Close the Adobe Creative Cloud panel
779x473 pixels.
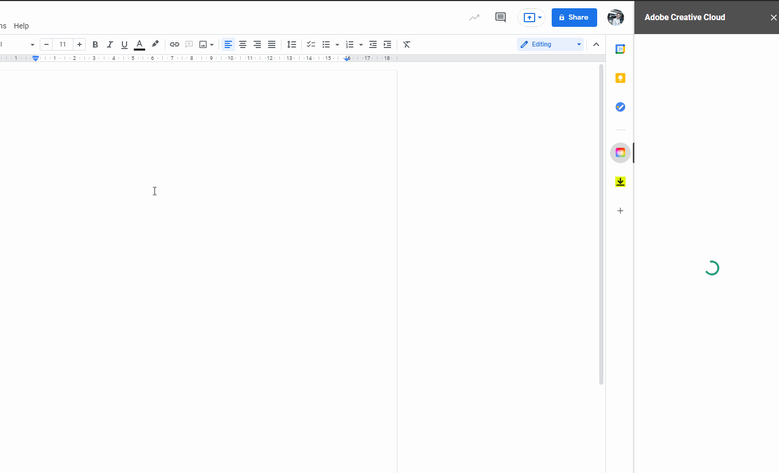click(773, 18)
